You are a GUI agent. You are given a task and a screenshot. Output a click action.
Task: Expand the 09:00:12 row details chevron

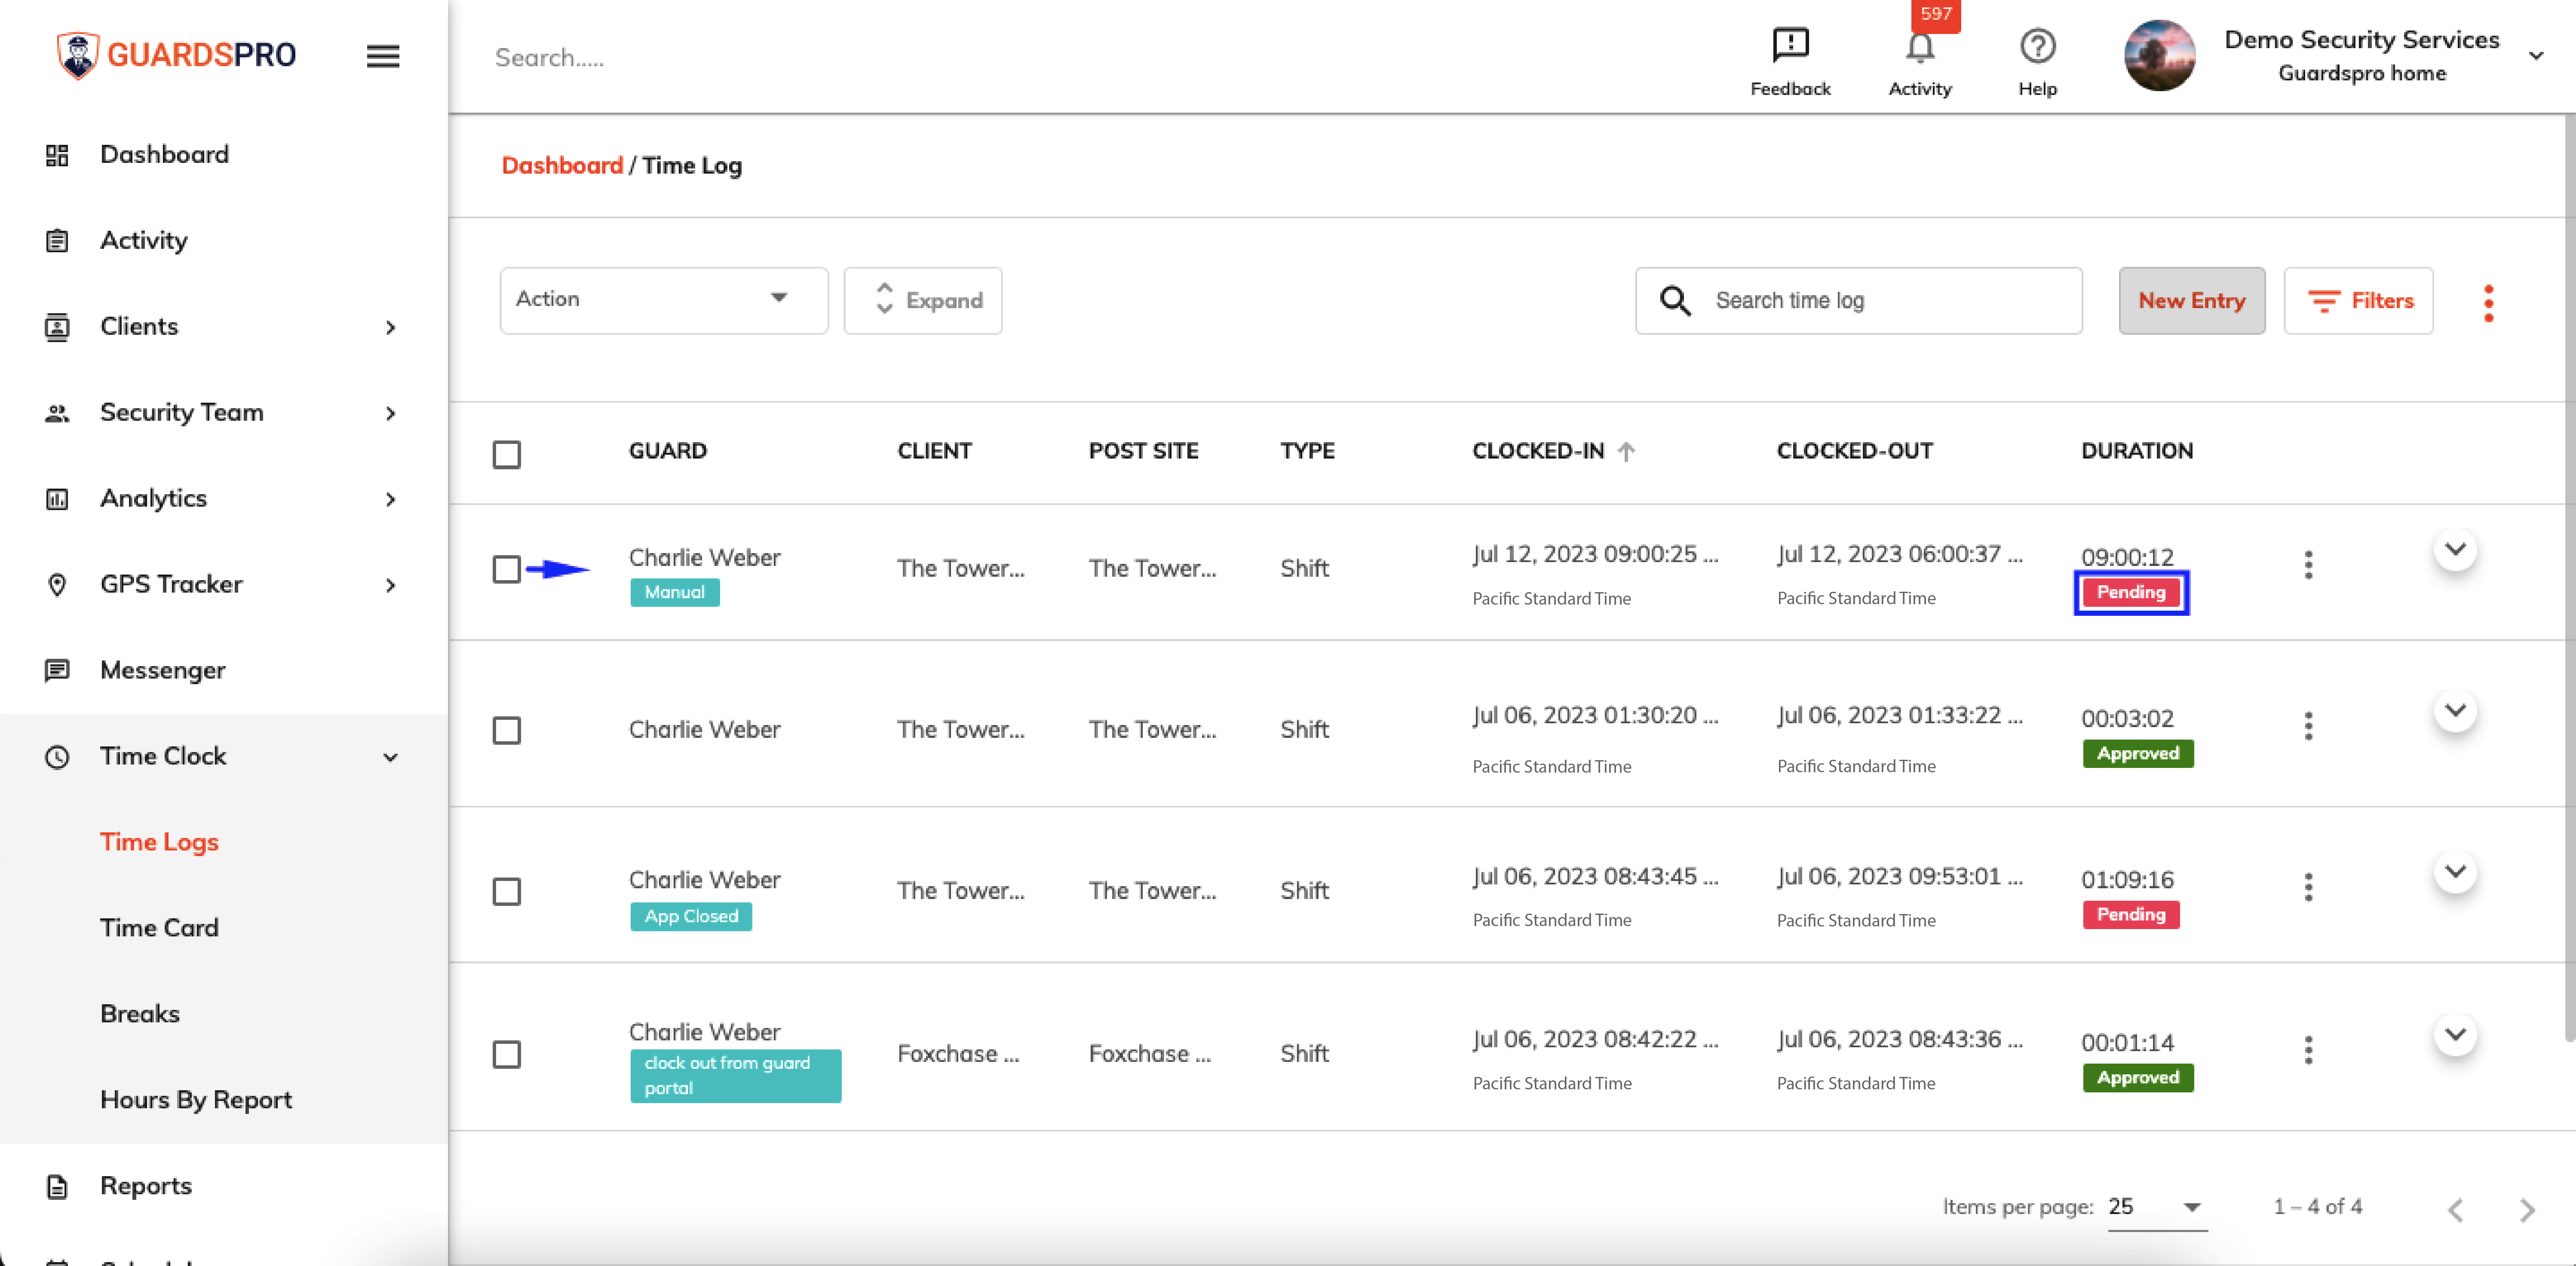pyautogui.click(x=2455, y=550)
